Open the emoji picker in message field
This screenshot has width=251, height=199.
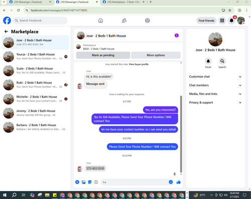point(171,182)
